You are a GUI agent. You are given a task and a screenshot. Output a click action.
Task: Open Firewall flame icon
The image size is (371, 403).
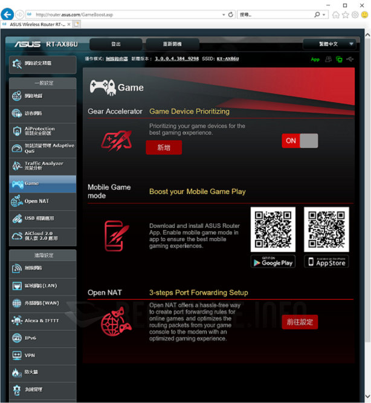tap(17, 373)
